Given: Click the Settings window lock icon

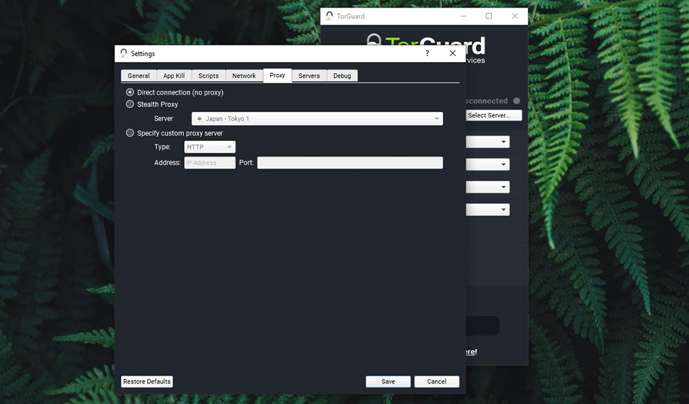Looking at the screenshot, I should point(124,53).
